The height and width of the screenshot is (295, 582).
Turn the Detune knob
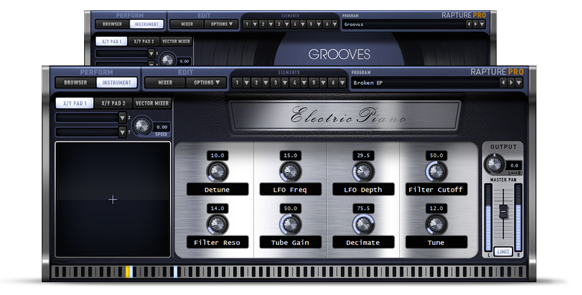[218, 171]
